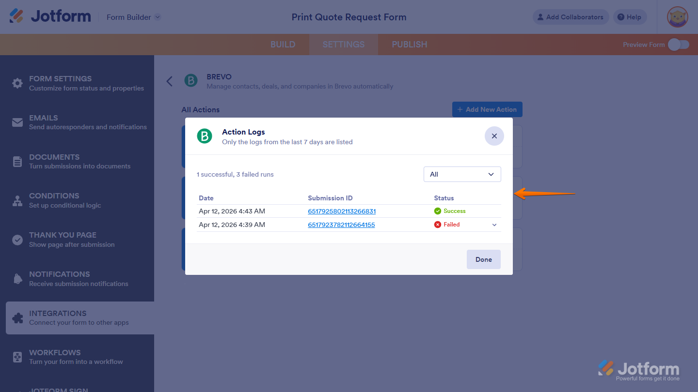The image size is (698, 392).
Task: Select the Emails sidebar icon
Action: pos(17,122)
